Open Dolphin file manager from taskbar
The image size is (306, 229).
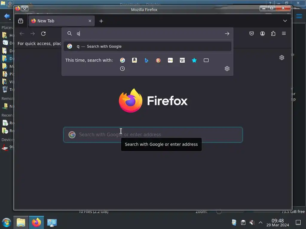pyautogui.click(x=21, y=222)
